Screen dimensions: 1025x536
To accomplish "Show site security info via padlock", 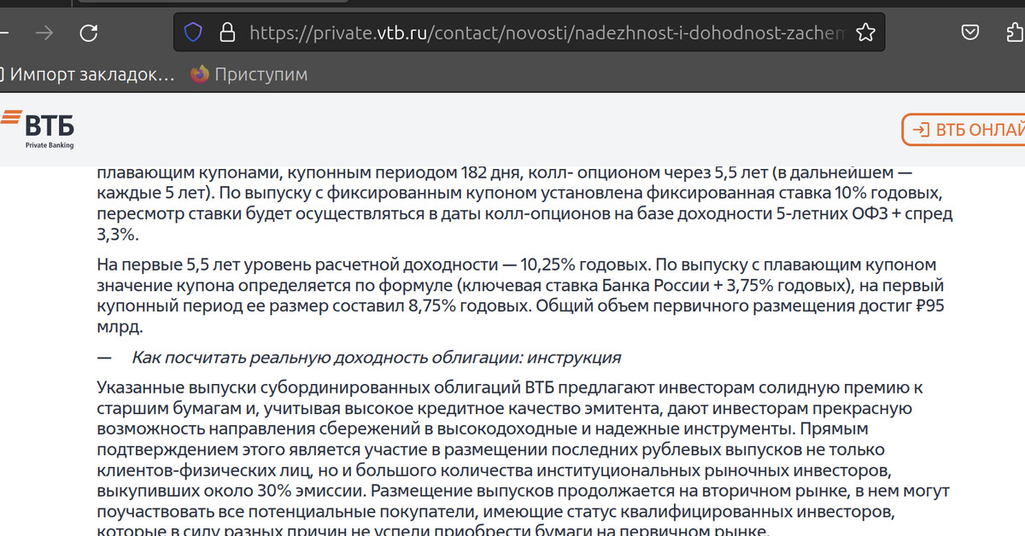I will coord(226,33).
